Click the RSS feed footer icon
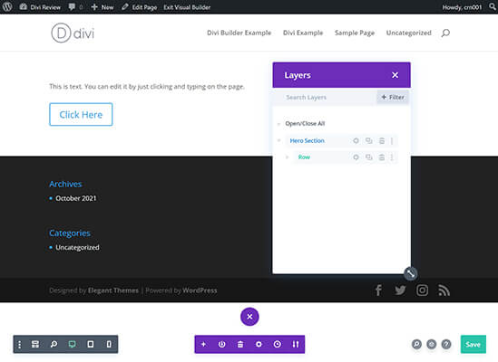This screenshot has width=498, height=362. pyautogui.click(x=444, y=290)
